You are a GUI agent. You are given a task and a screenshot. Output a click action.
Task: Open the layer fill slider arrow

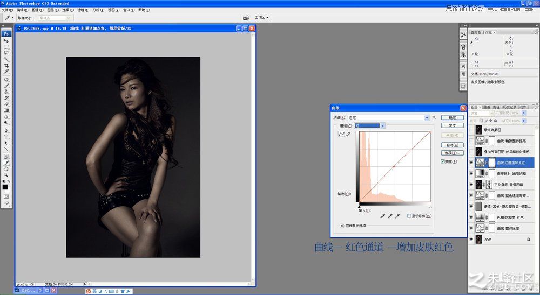click(x=524, y=121)
